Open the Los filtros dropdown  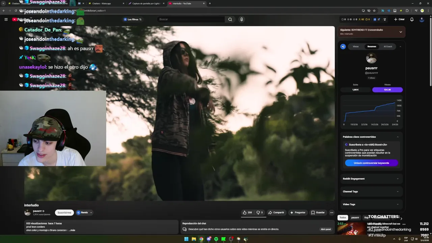(x=133, y=19)
